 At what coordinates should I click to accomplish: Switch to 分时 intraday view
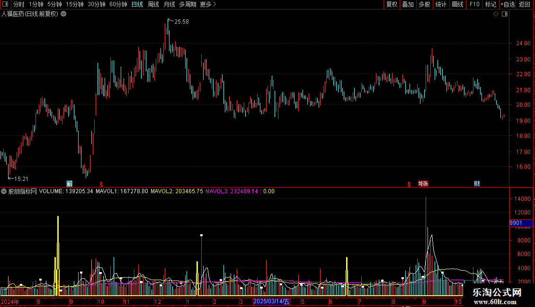[18, 4]
